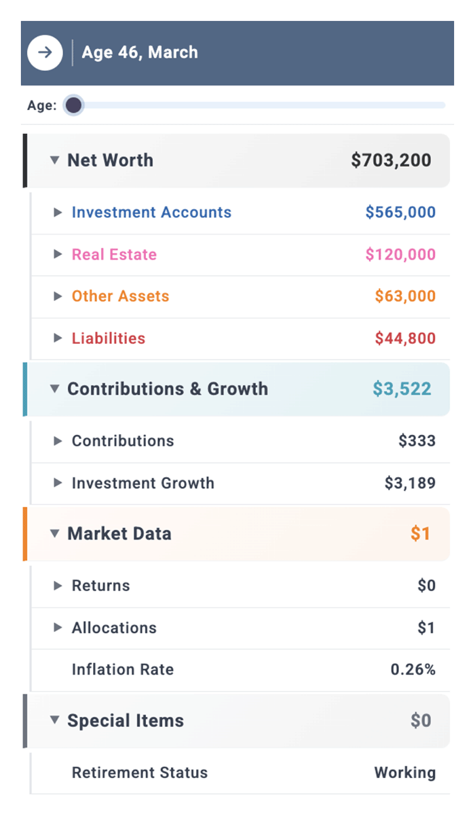Screen dimensions: 475x814
Task: Collapse the Special Items section
Action: [x=54, y=721]
